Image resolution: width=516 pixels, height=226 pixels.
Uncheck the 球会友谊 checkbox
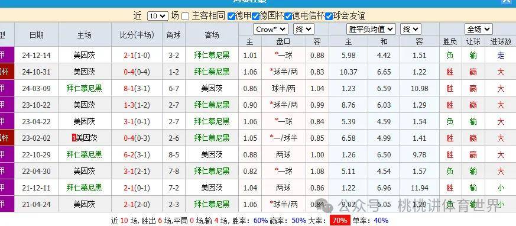(329, 16)
